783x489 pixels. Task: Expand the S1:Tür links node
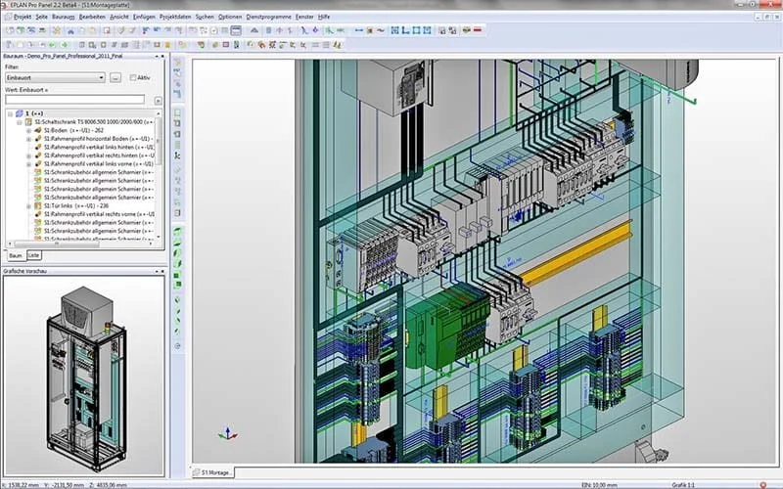click(28, 205)
